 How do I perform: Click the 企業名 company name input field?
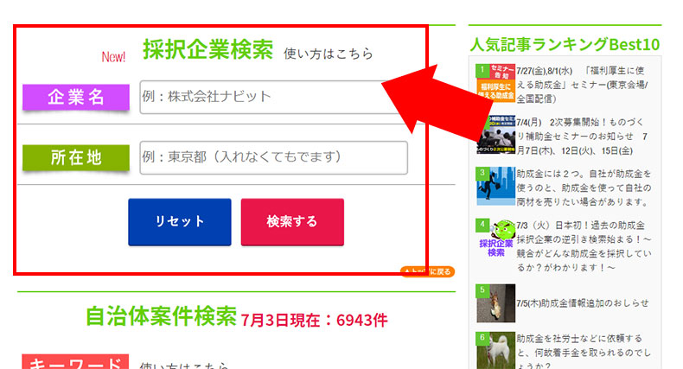(259, 97)
